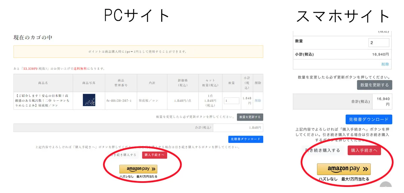Screen dimensions: 404x193
Task: Click 数量を更新する button on PC site
Action: click(250, 117)
